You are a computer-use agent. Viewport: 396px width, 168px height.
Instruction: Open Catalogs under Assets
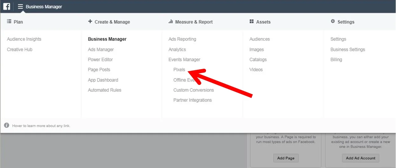pos(258,60)
